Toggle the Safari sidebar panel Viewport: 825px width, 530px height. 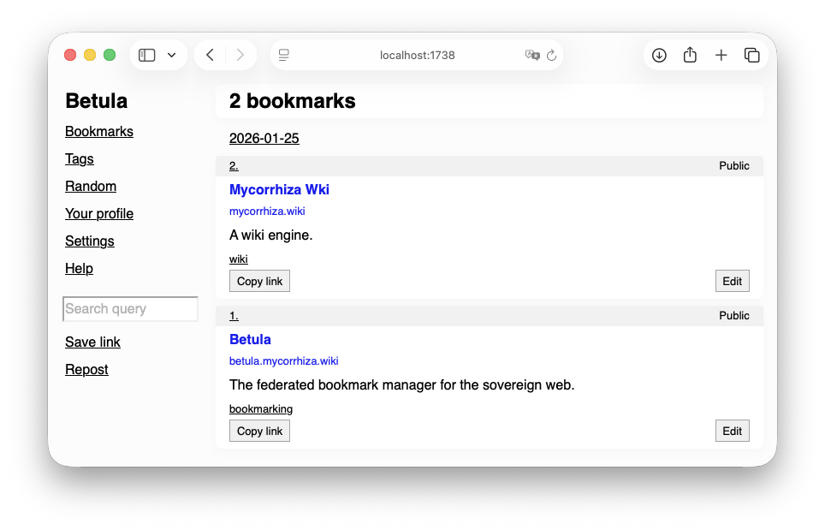(146, 54)
